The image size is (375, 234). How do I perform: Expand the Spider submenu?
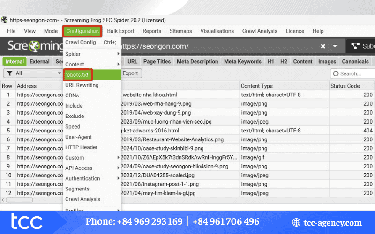tap(92, 54)
